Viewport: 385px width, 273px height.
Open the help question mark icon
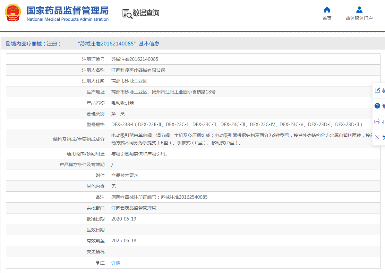pyautogui.click(x=377, y=106)
